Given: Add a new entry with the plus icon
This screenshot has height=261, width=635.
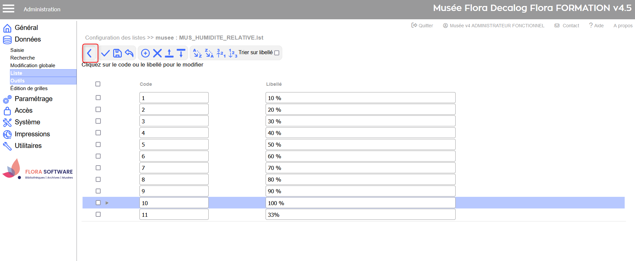Looking at the screenshot, I should 145,53.
